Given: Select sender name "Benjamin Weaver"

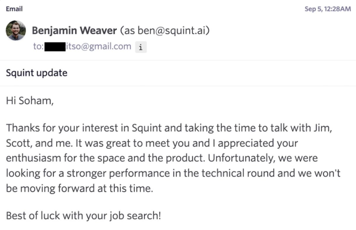Looking at the screenshot, I should click(74, 30).
